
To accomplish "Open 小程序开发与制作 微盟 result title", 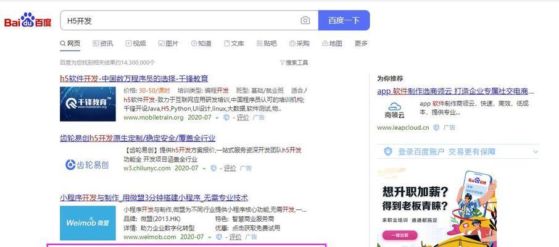I will point(154,198).
